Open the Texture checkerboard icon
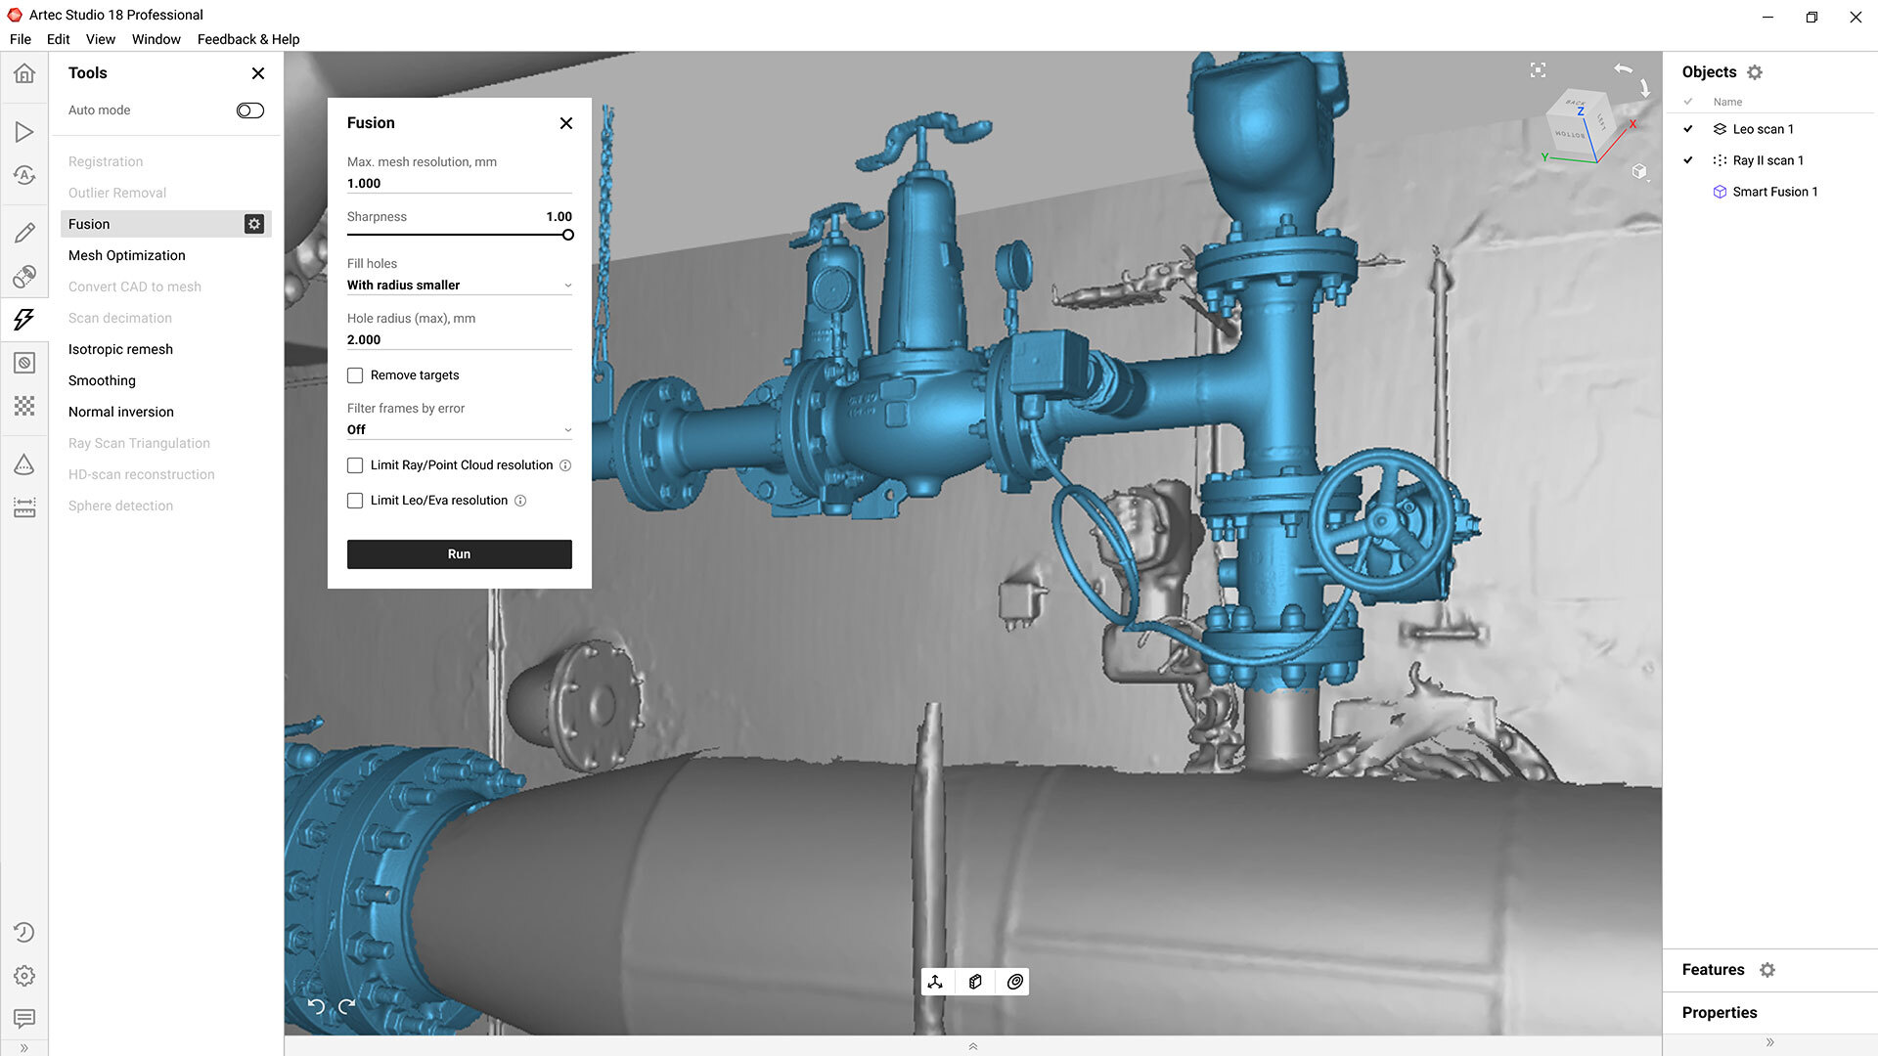 [x=24, y=406]
